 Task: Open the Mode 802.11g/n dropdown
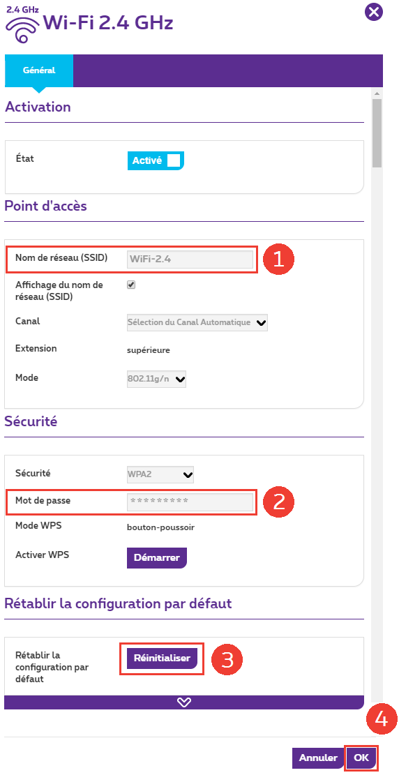(156, 379)
